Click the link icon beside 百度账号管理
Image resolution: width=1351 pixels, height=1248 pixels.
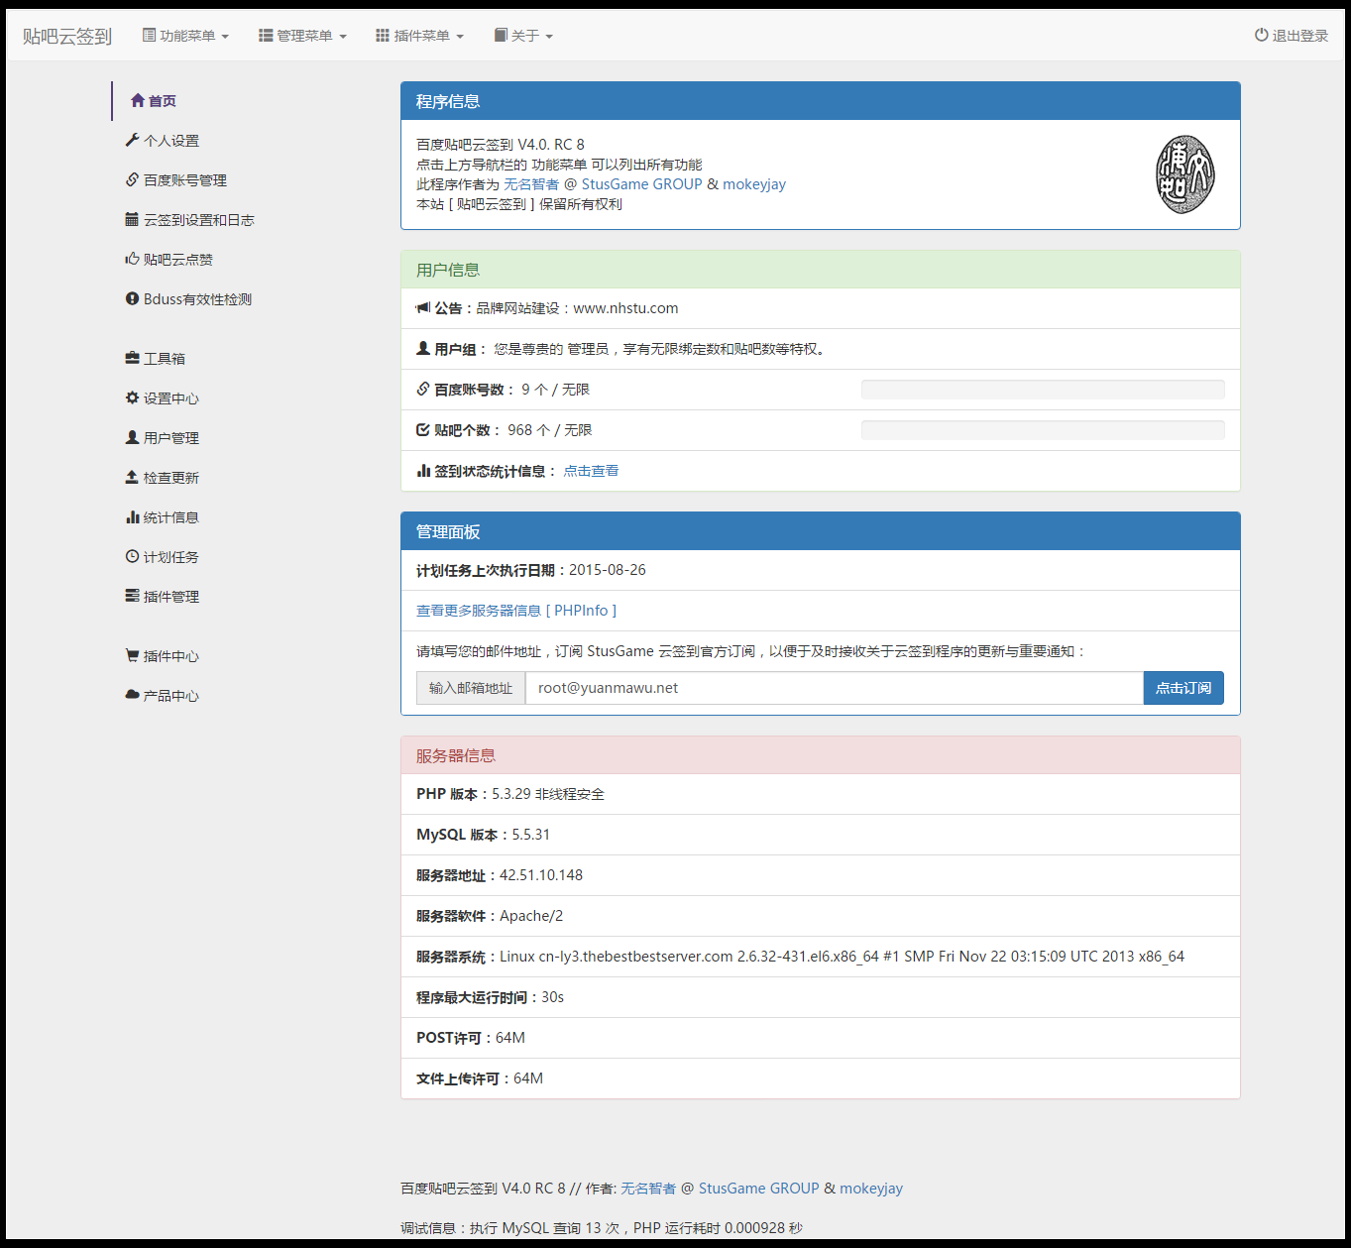pos(132,179)
